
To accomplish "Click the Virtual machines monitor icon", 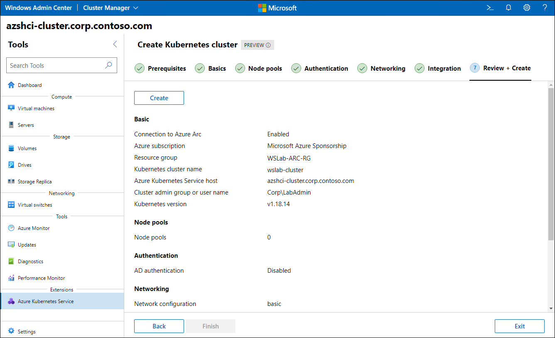I will pos(11,108).
